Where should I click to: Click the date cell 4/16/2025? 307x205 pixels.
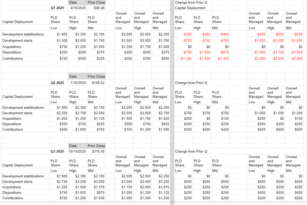pyautogui.click(x=78, y=8)
